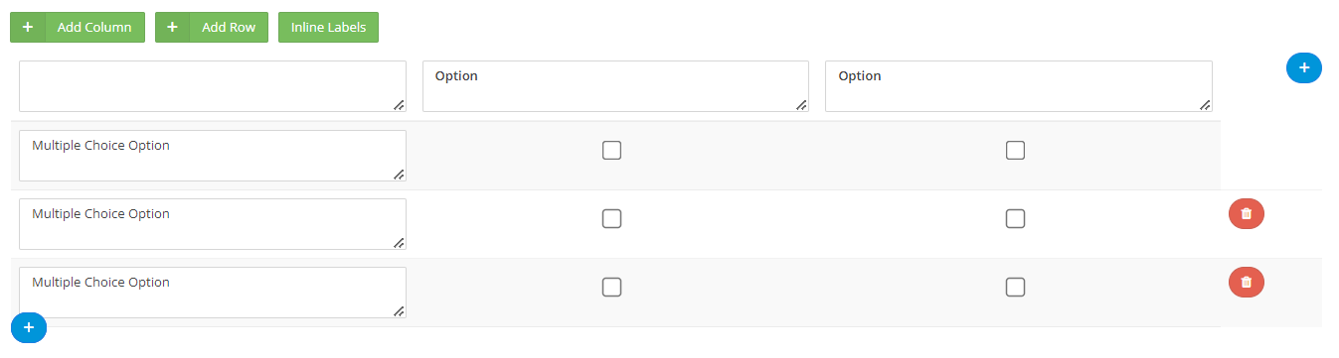Image resolution: width=1339 pixels, height=358 pixels.
Task: Tick second row's first Option checkbox
Action: [x=612, y=218]
